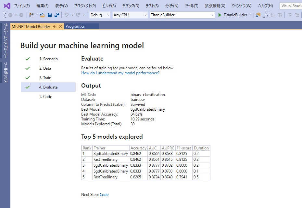Expand the Navigate Backward history dropdown arrow
302x208 pixels.
(x=16, y=15)
